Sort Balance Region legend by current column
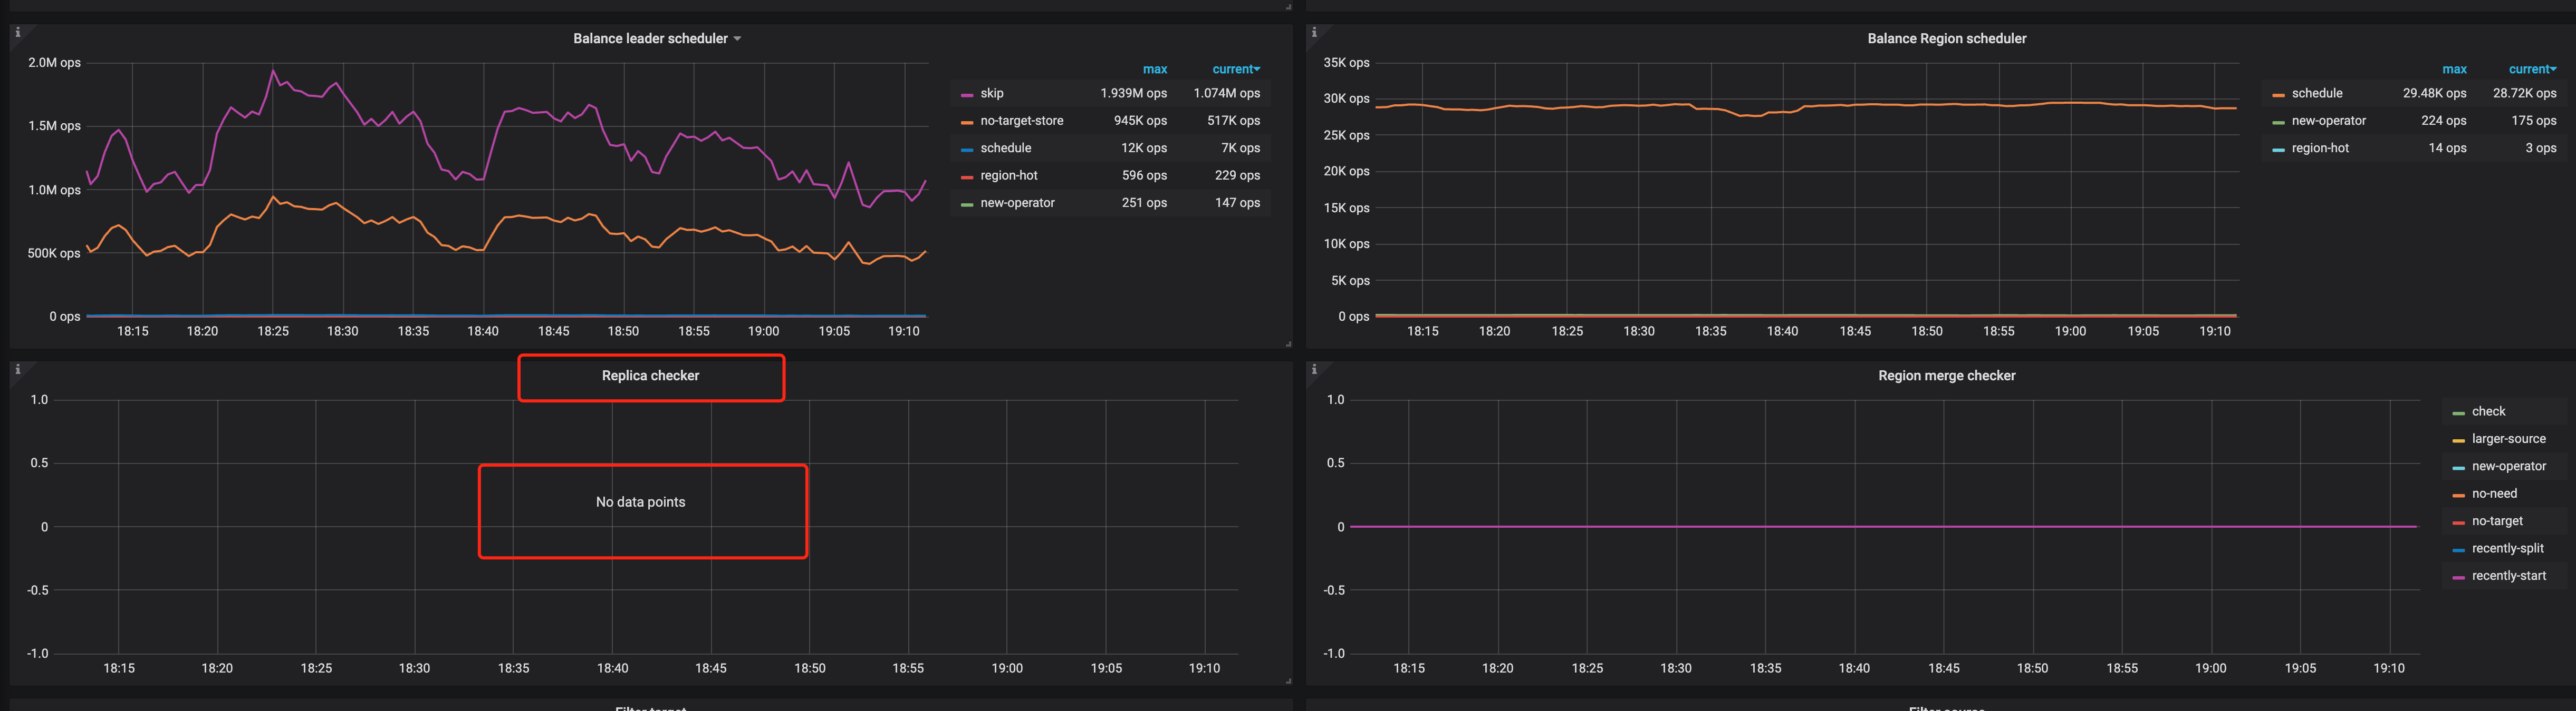 pyautogui.click(x=2531, y=70)
